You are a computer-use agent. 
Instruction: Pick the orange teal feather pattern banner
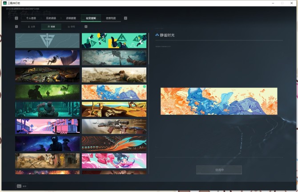[114, 144]
